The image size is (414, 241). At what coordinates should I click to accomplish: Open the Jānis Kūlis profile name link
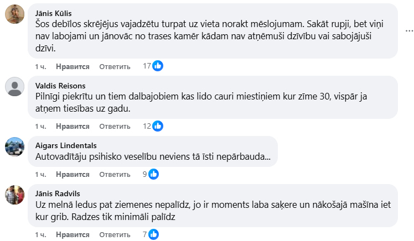(x=53, y=13)
